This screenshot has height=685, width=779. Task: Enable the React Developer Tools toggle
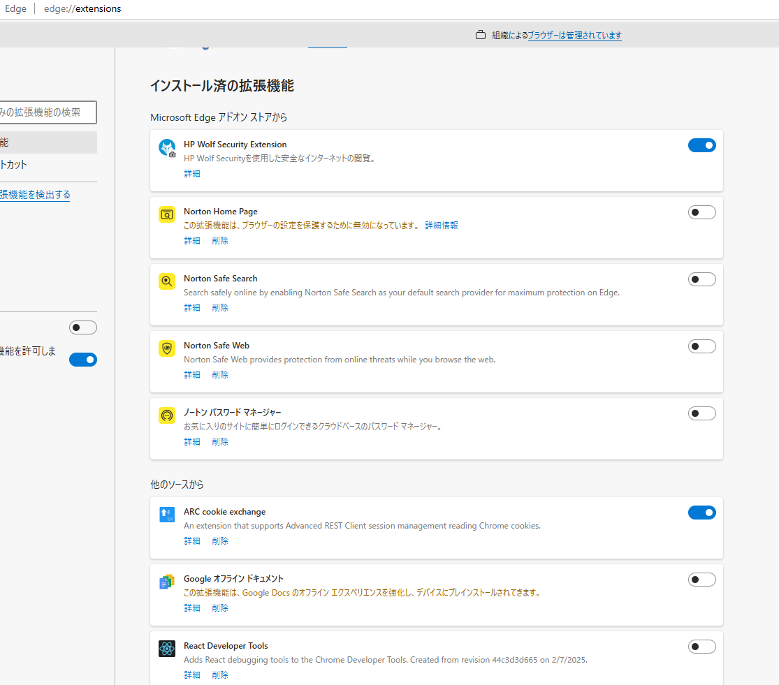coord(701,647)
